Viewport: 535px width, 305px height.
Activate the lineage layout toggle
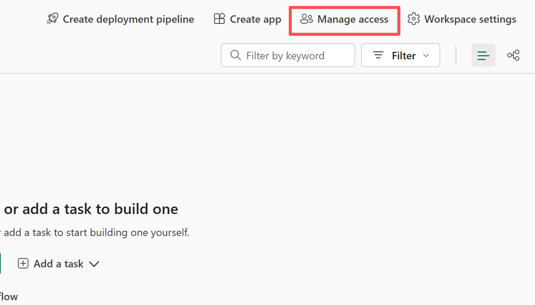(513, 55)
